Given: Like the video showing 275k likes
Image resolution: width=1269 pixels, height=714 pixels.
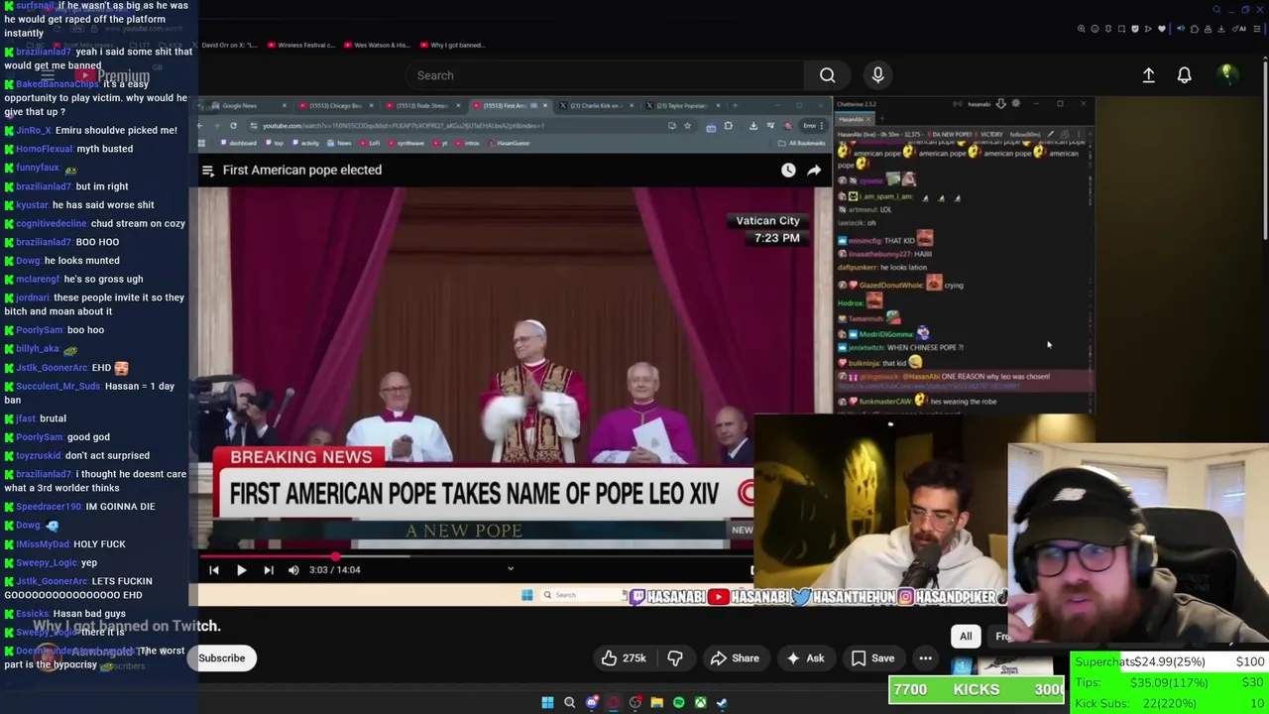Looking at the screenshot, I should click(x=623, y=658).
